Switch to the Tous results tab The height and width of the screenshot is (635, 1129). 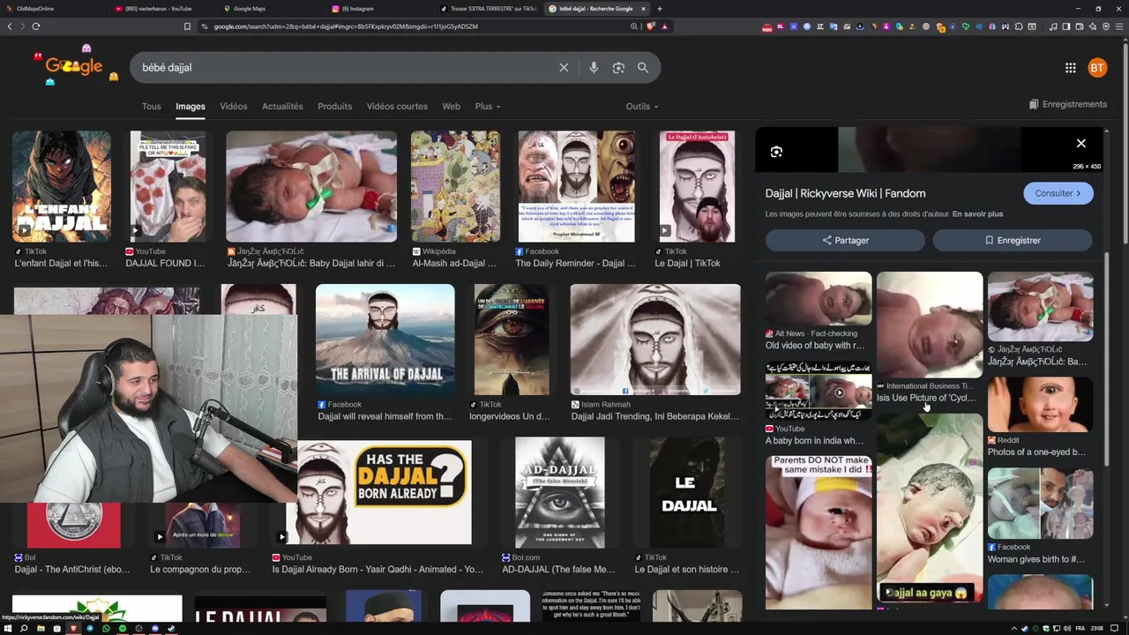click(x=152, y=106)
